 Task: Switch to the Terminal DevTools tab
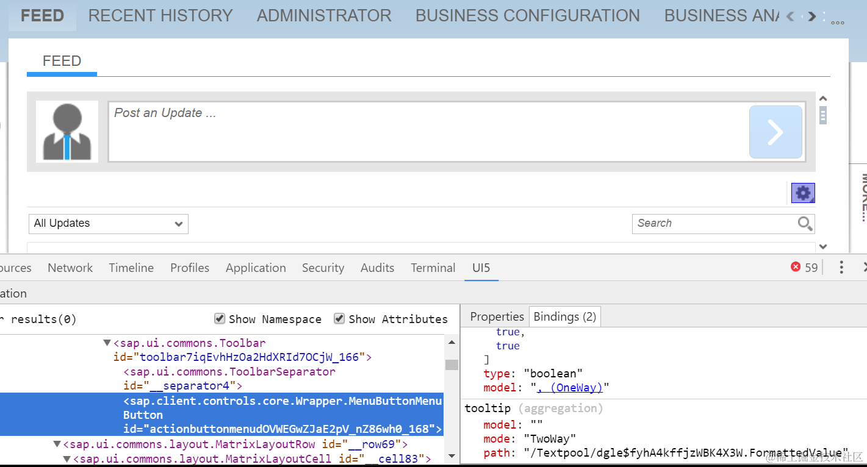click(x=433, y=268)
